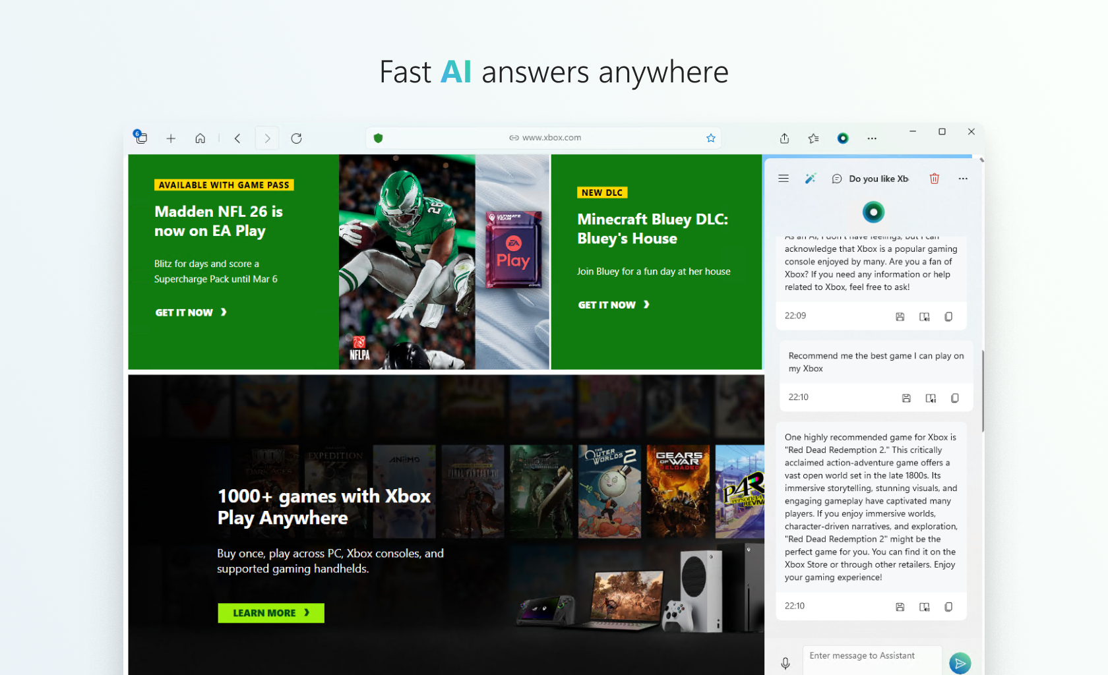1108x675 pixels.
Task: Open the browser's more options menu
Action: pos(872,138)
